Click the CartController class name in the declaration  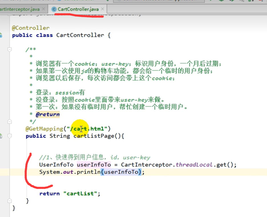pos(80,35)
